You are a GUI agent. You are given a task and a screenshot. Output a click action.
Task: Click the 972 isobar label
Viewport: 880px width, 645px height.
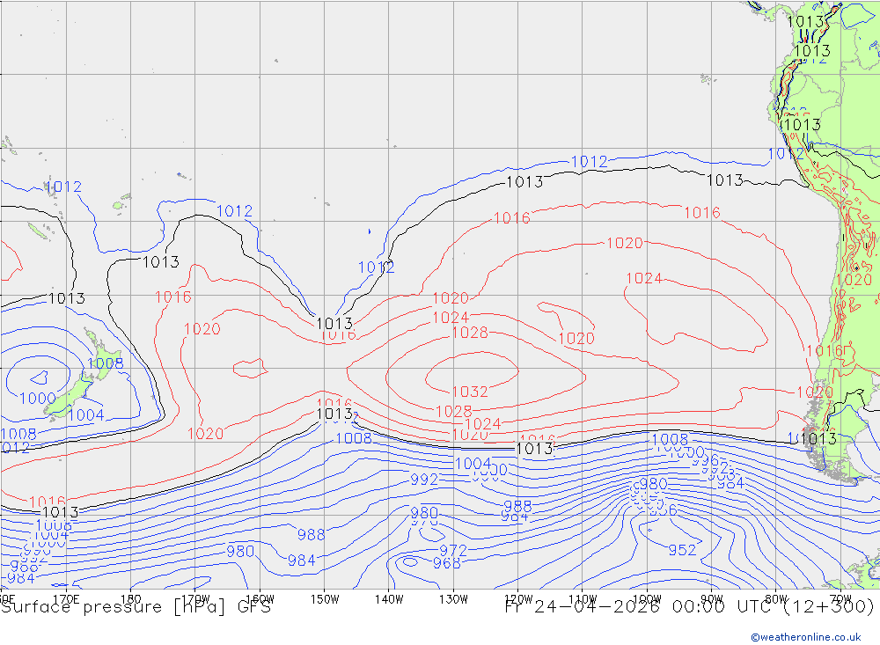coord(452,551)
